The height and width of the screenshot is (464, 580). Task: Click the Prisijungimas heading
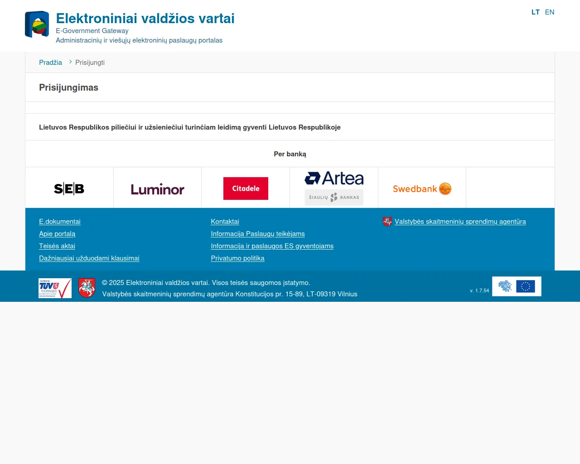click(68, 87)
